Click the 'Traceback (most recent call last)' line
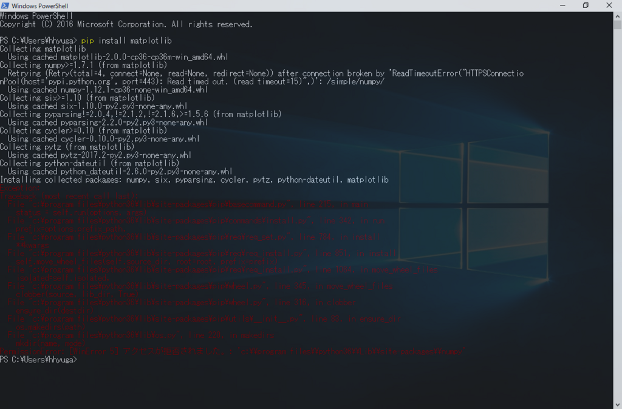The width and height of the screenshot is (622, 409). point(69,196)
